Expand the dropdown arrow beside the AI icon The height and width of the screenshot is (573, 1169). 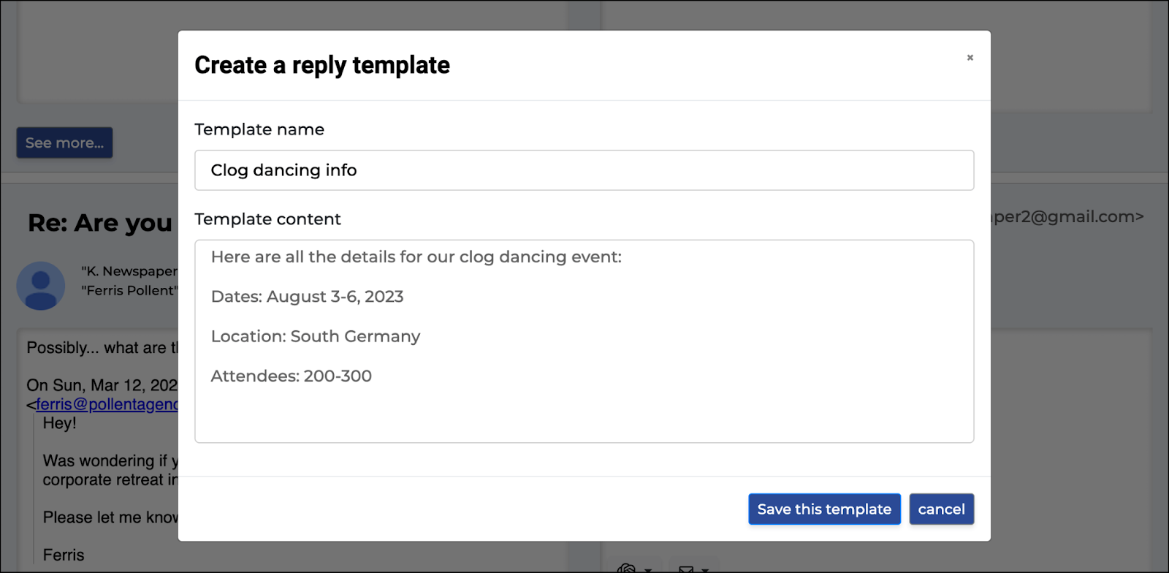point(647,570)
